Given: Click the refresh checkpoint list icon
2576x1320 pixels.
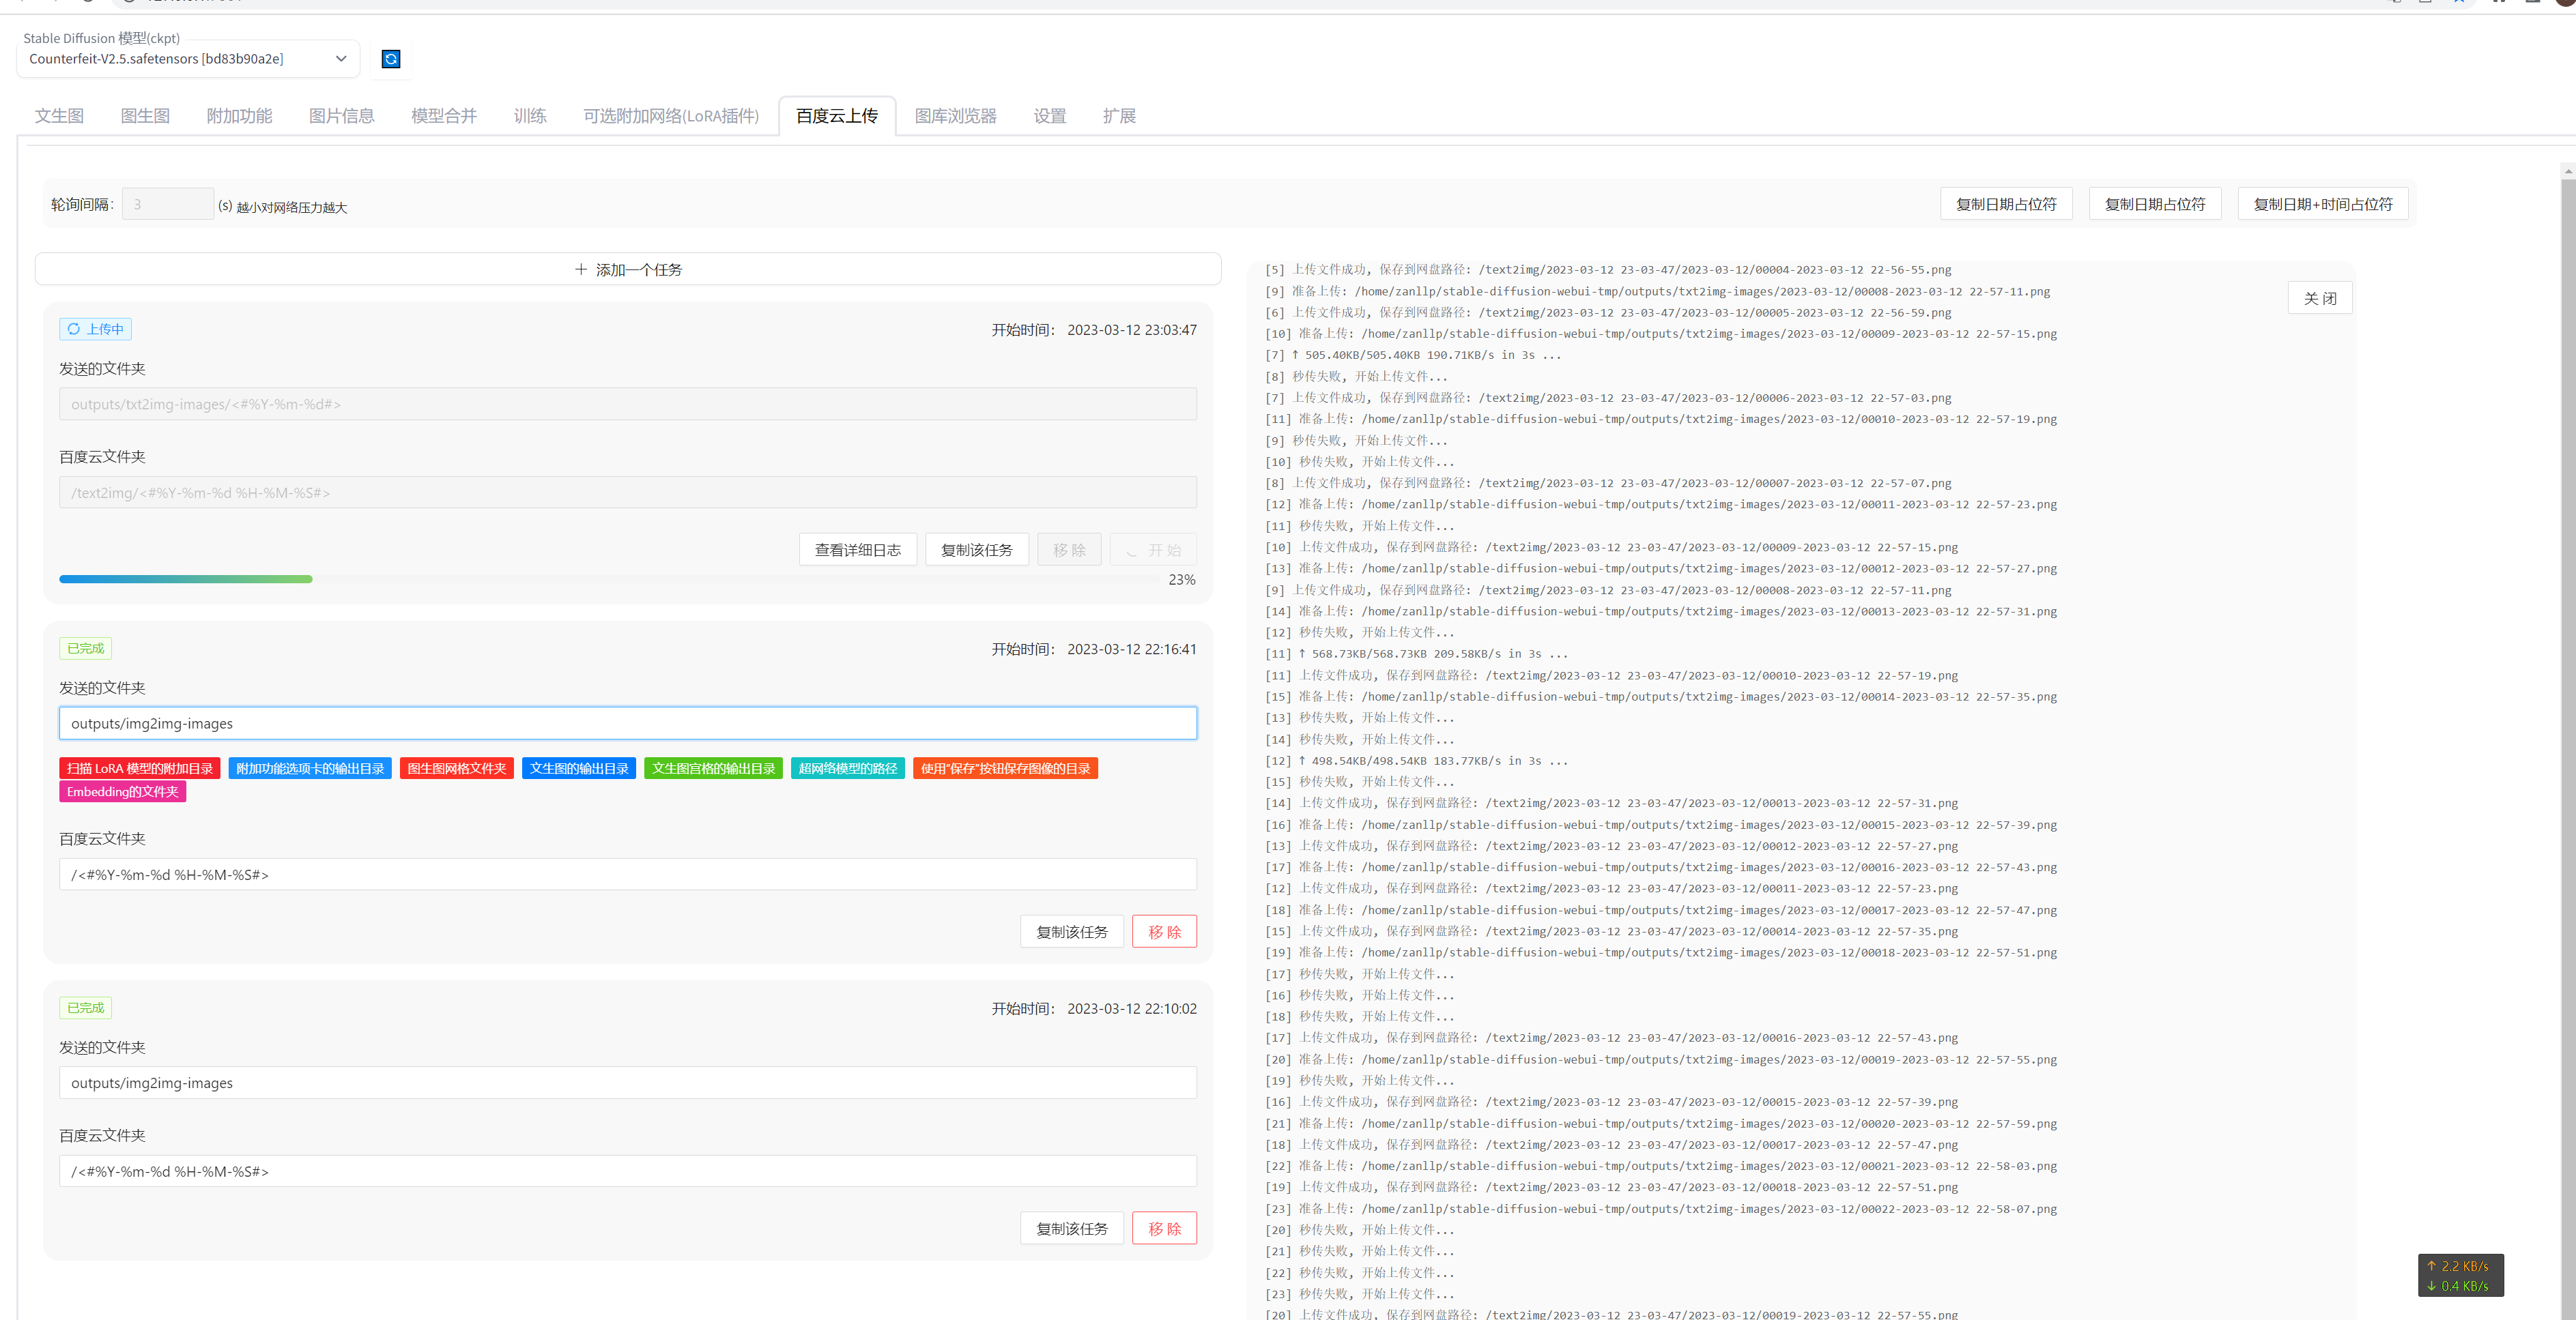Looking at the screenshot, I should pyautogui.click(x=391, y=59).
